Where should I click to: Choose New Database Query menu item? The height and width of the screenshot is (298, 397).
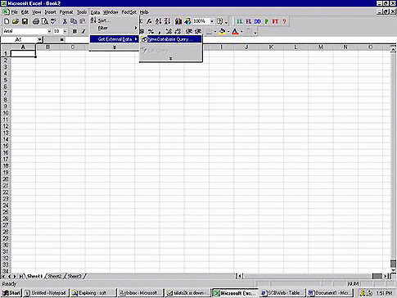coord(171,39)
